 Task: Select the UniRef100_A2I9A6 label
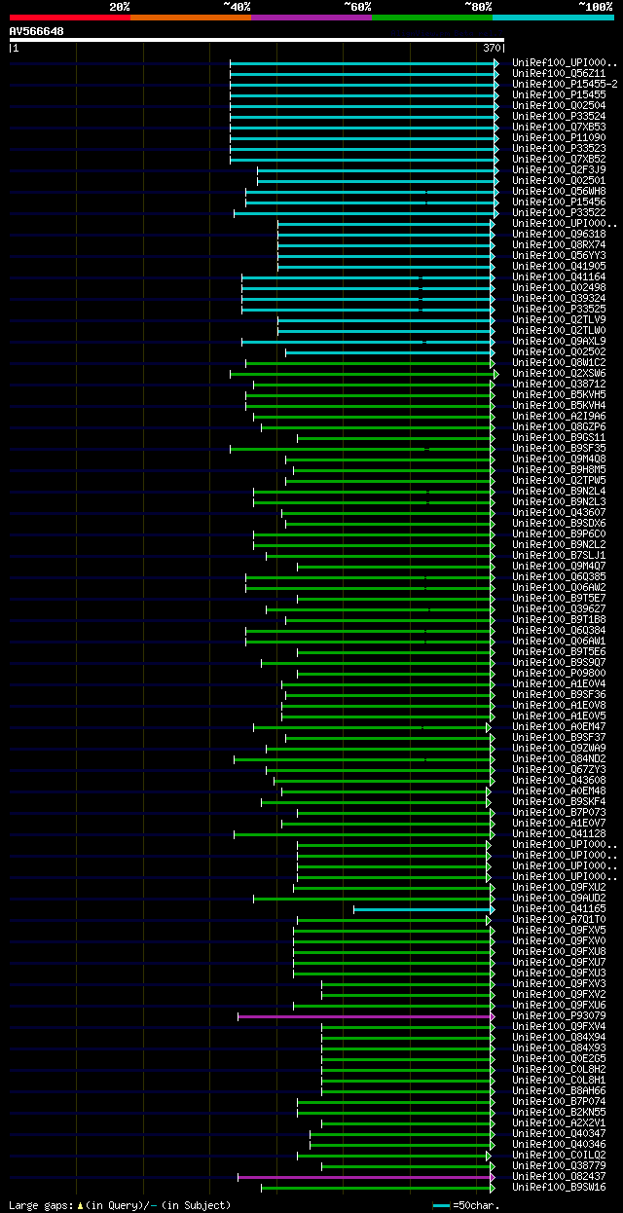pos(559,416)
